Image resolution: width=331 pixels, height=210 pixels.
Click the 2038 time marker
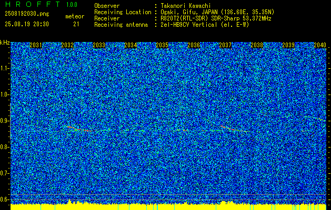(x=257, y=45)
